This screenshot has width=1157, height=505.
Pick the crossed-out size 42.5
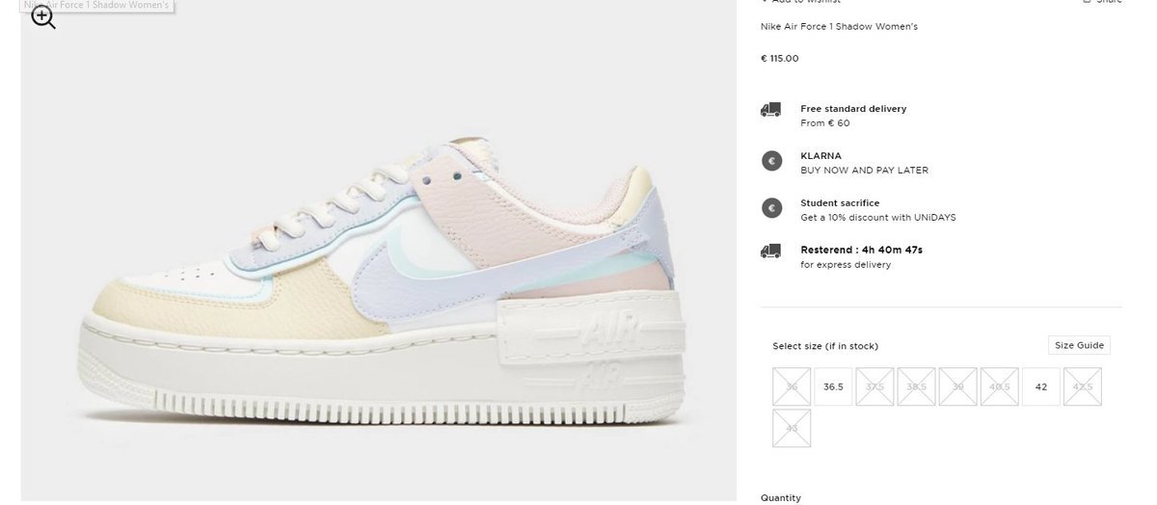1082,386
